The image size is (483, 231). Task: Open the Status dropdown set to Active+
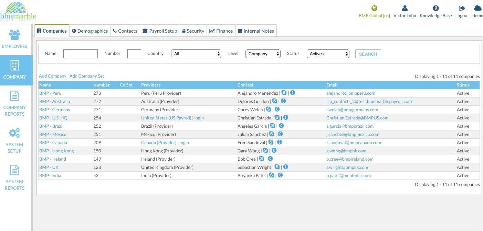pos(328,54)
